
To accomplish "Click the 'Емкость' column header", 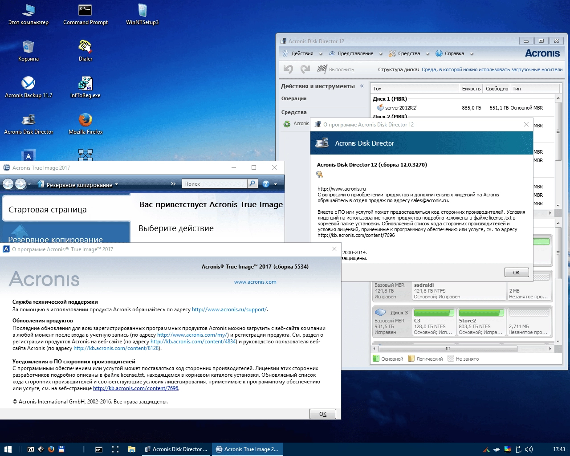I will click(x=471, y=89).
